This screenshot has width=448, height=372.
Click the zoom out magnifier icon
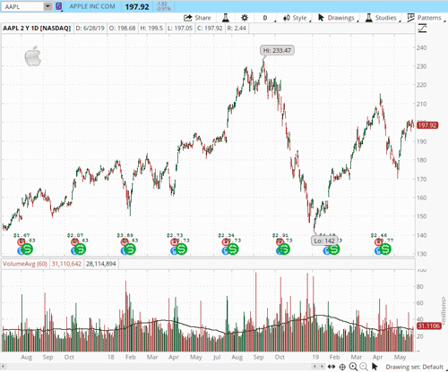pyautogui.click(x=364, y=367)
